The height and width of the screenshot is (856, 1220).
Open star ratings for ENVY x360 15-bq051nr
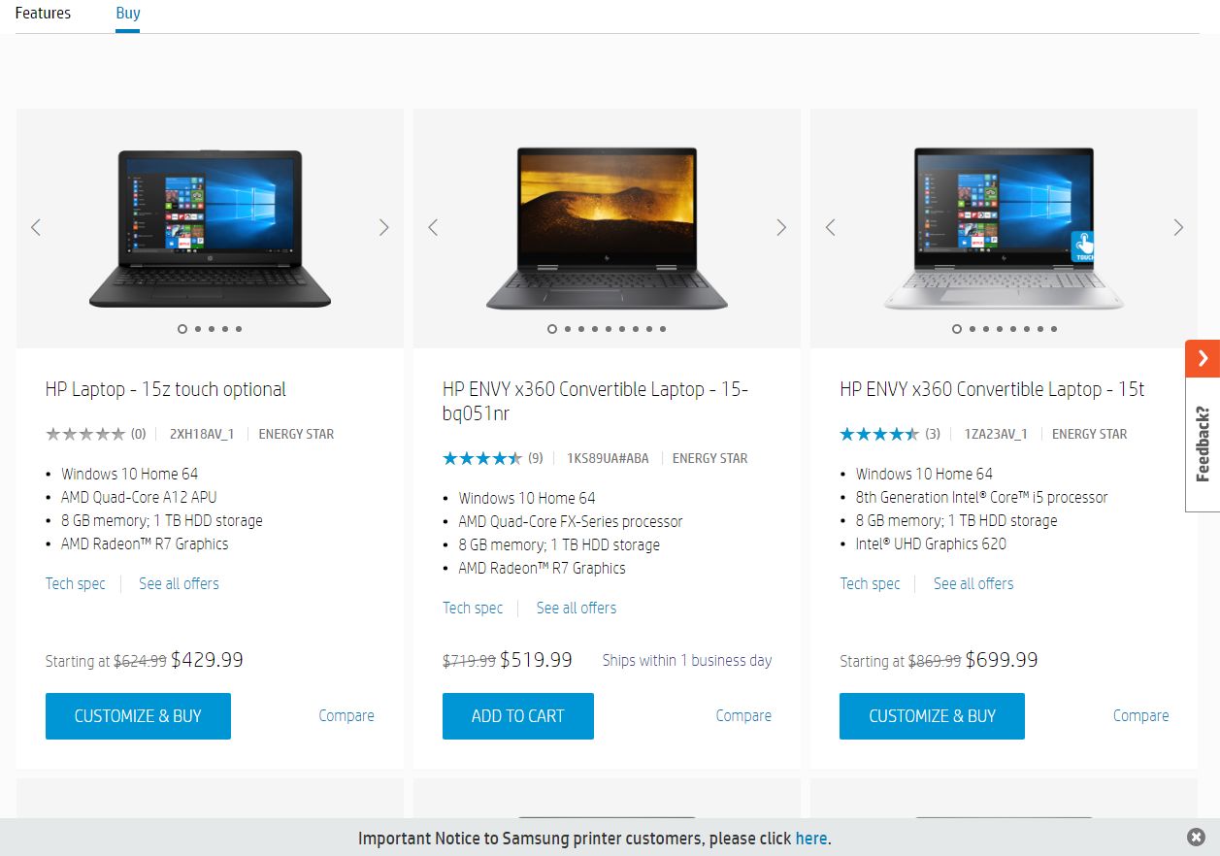[482, 458]
